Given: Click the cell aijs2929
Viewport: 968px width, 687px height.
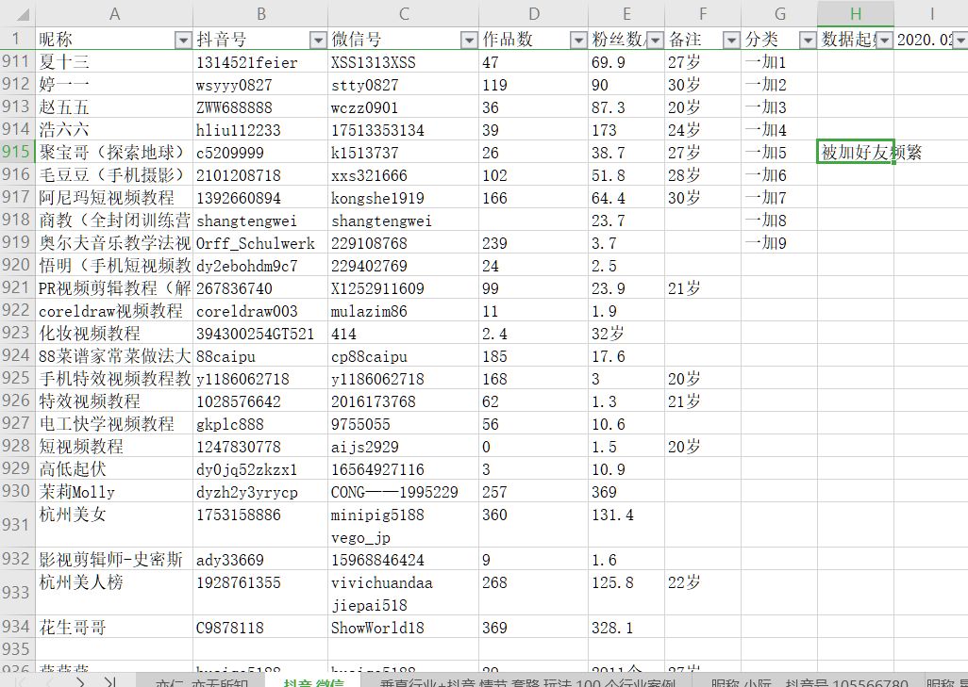Looking at the screenshot, I should (404, 447).
